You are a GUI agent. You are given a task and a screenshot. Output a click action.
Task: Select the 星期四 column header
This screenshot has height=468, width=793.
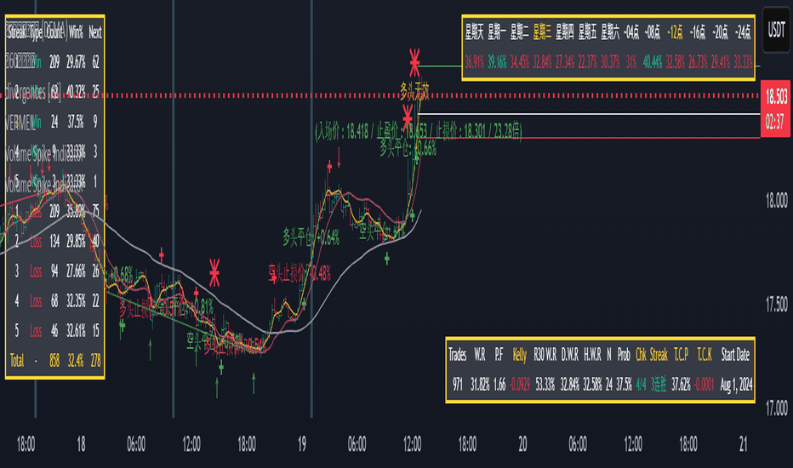click(x=564, y=32)
